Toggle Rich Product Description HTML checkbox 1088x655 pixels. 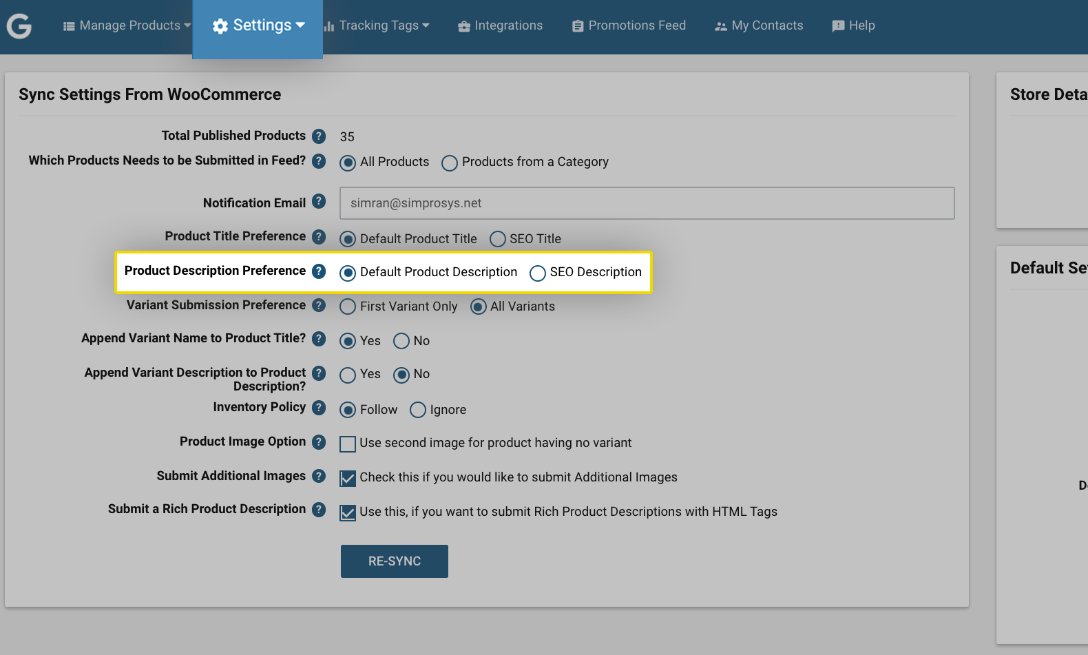pyautogui.click(x=348, y=512)
